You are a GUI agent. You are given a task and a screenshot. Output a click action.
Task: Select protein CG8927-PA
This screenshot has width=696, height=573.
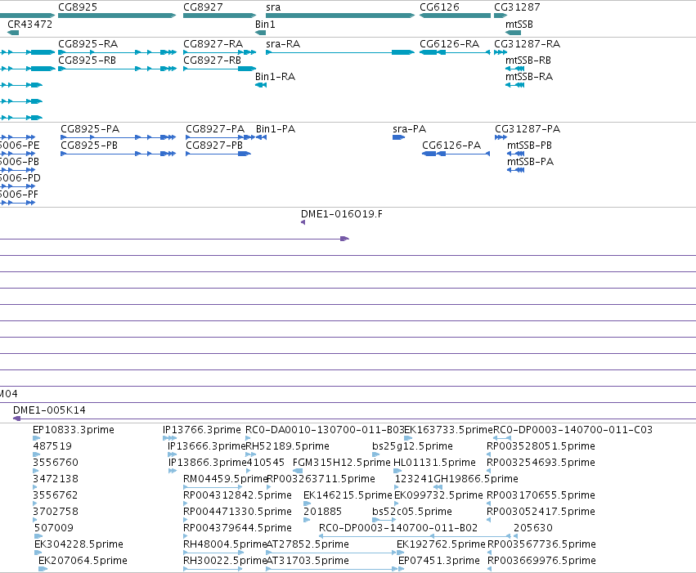point(215,129)
